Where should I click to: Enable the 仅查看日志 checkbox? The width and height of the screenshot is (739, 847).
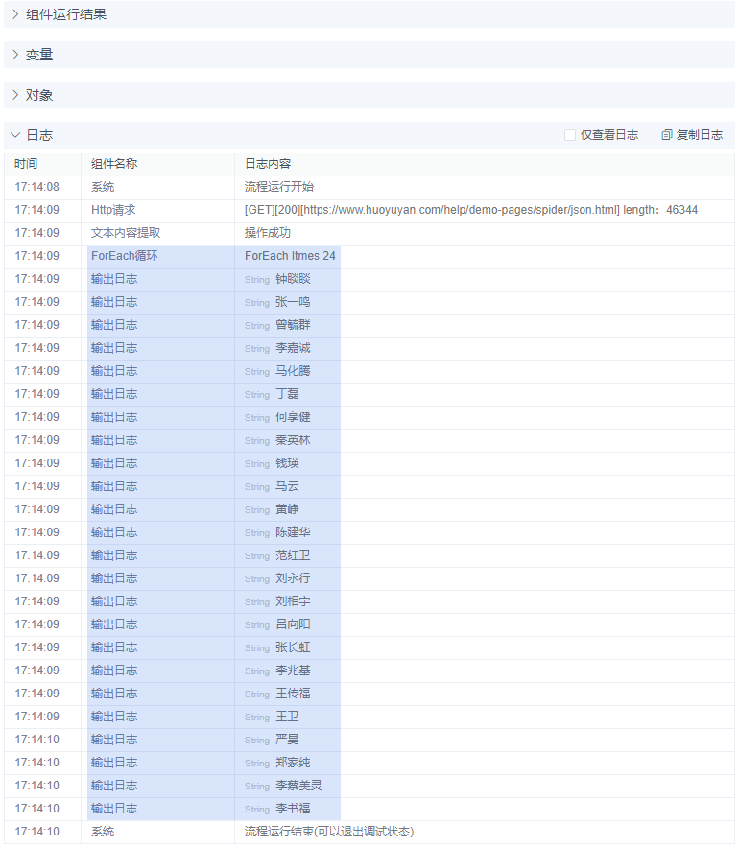pos(570,135)
